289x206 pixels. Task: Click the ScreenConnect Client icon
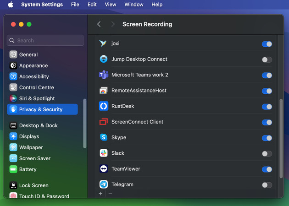(104, 122)
